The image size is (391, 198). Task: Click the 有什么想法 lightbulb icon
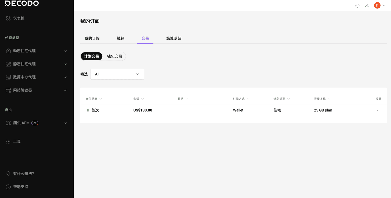(x=8, y=173)
